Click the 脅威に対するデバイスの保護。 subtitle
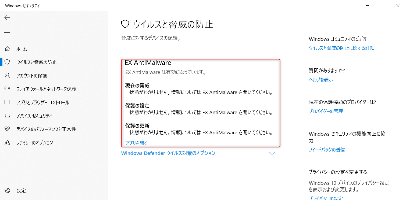The width and height of the screenshot is (406, 200). tap(151, 38)
